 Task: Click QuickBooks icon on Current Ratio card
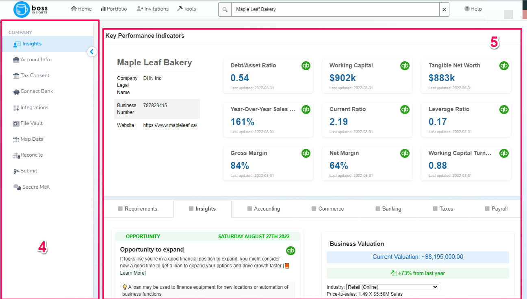(x=405, y=110)
